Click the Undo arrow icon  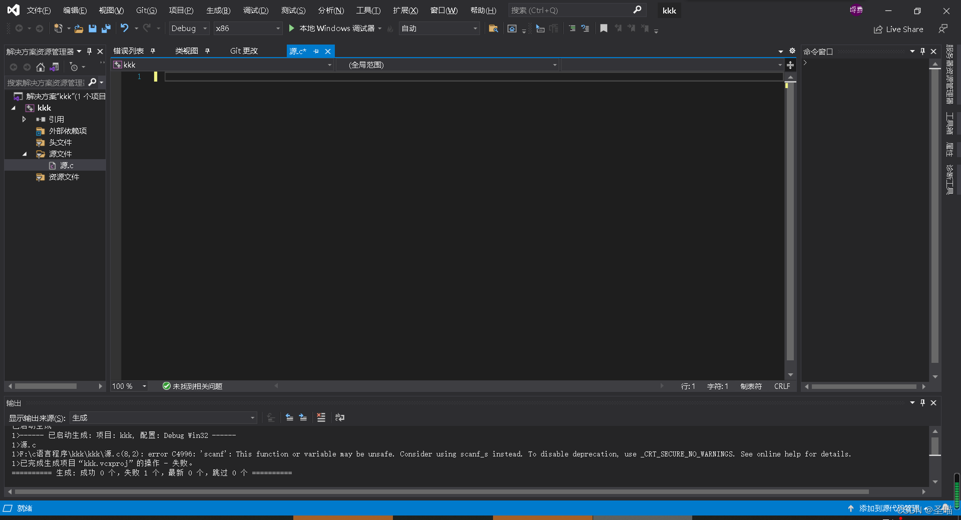(x=125, y=28)
